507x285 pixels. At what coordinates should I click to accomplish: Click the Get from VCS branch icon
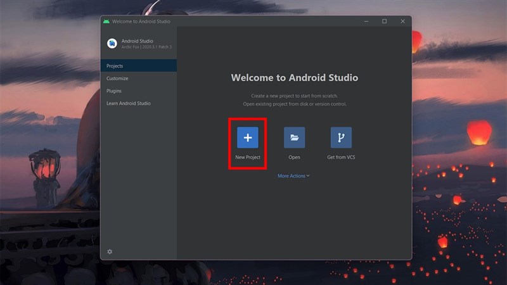341,137
